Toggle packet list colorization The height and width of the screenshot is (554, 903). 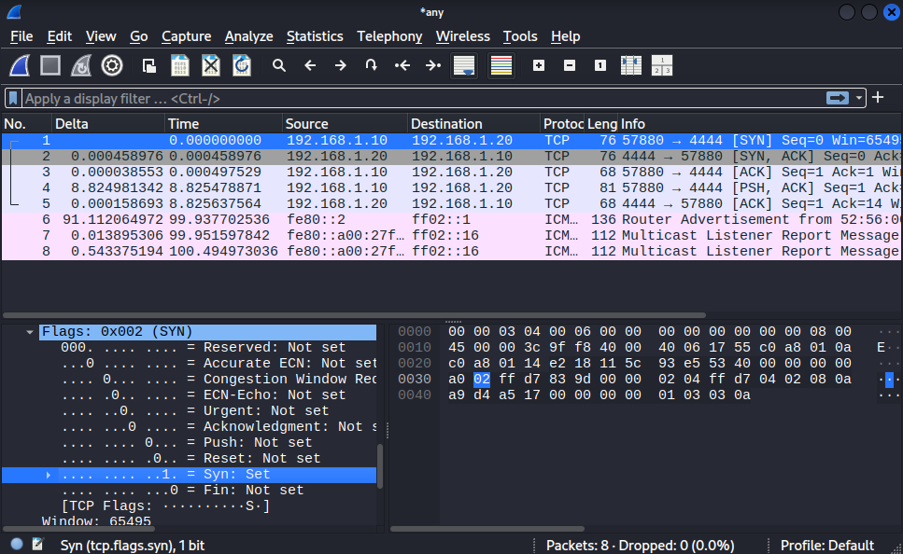(501, 65)
